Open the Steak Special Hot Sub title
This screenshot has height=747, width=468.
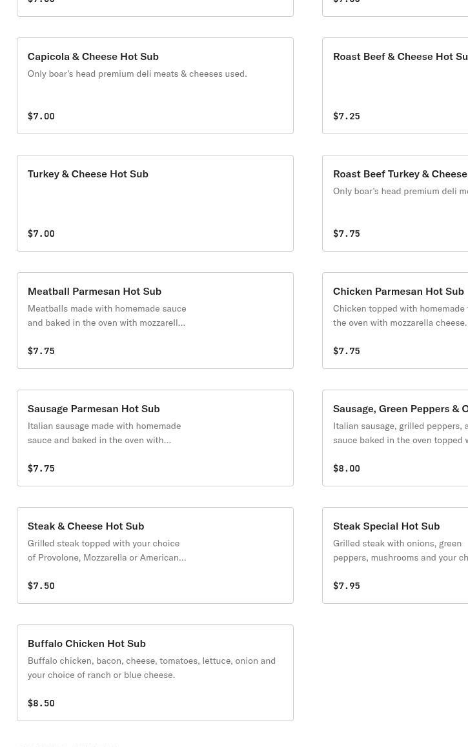coord(386,526)
